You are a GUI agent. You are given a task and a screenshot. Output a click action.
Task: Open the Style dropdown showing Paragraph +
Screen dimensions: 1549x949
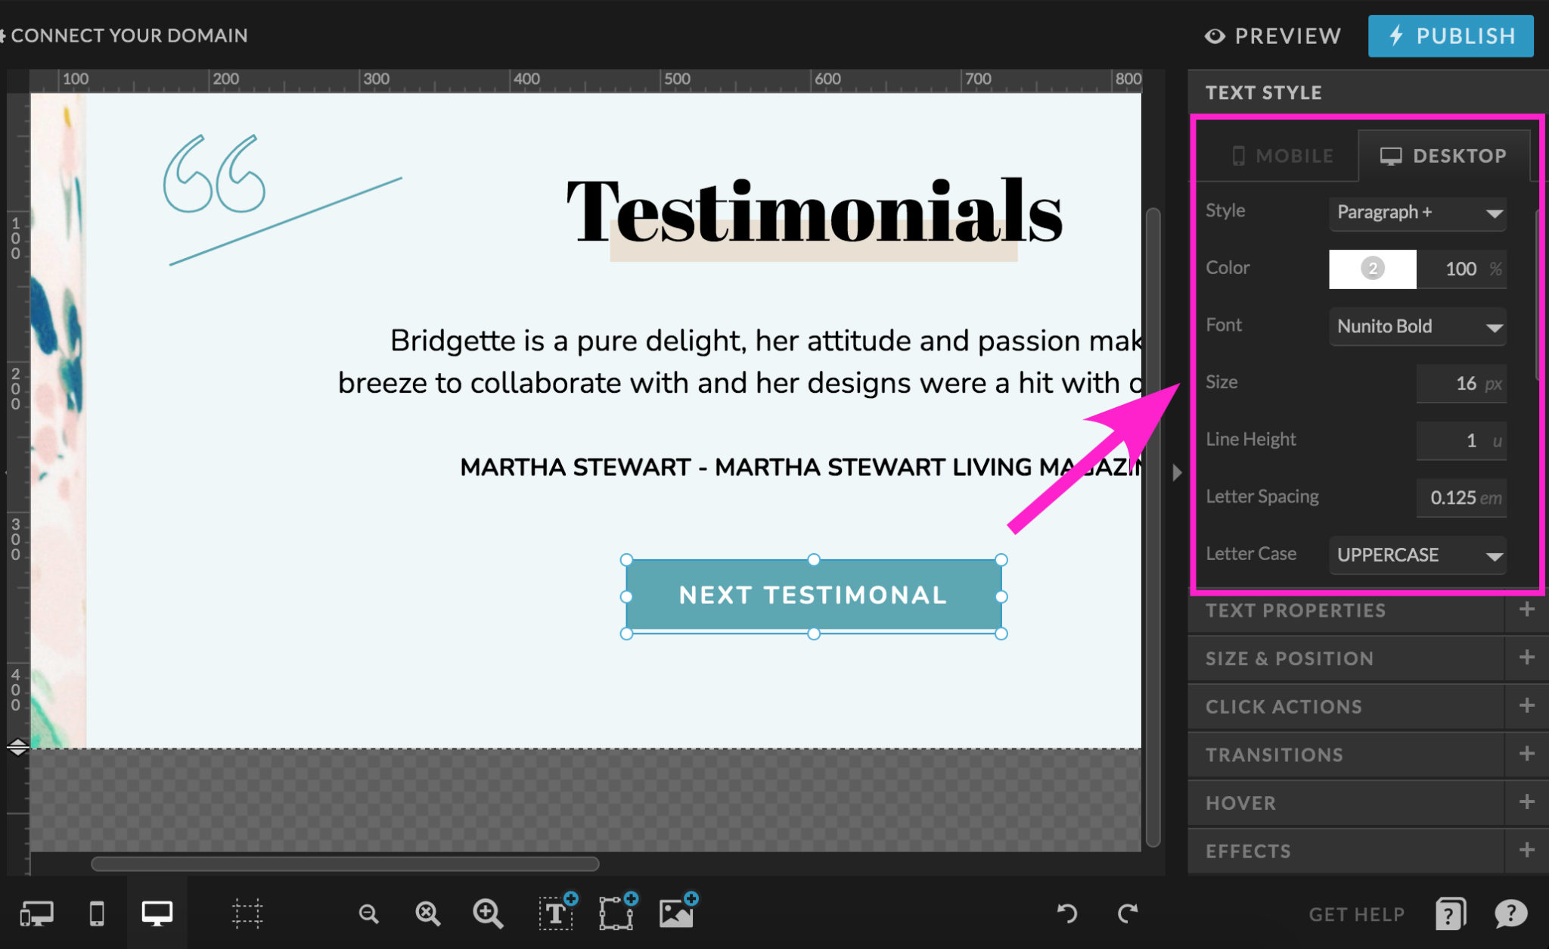[1417, 213]
